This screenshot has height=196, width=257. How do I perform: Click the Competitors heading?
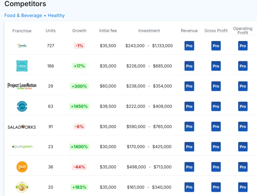click(25, 4)
